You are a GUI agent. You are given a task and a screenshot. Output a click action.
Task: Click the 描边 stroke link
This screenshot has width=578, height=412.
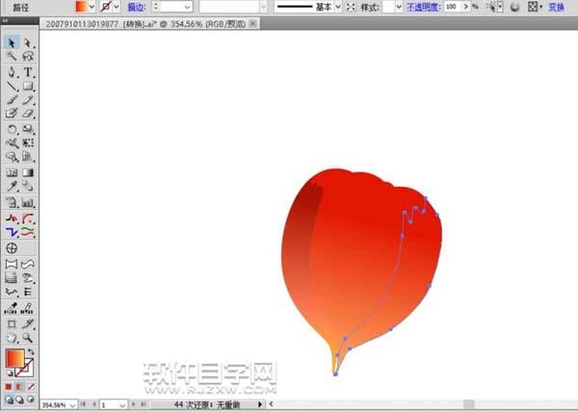tap(137, 7)
